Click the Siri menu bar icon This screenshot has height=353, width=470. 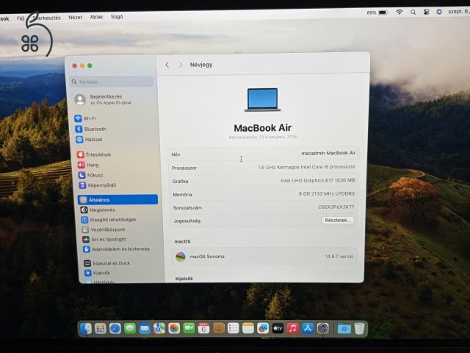pos(439,12)
